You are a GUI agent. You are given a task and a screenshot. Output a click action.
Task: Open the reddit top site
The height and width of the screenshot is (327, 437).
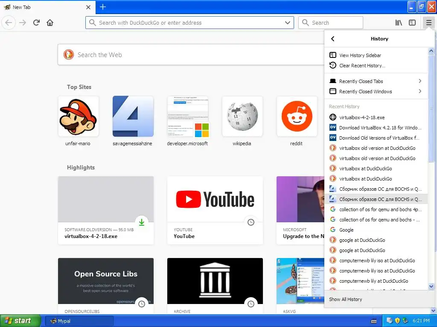coord(297,121)
